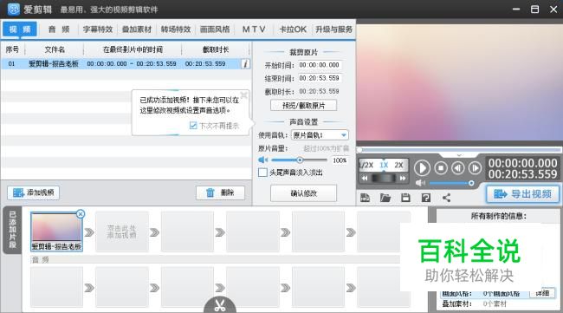Enable 头尾声音淡入淡出 checkbox
563x313 pixels.
pos(262,173)
